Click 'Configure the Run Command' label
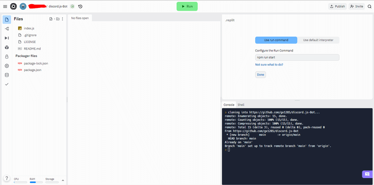Viewport: 374px width, 185px height. coord(274,50)
